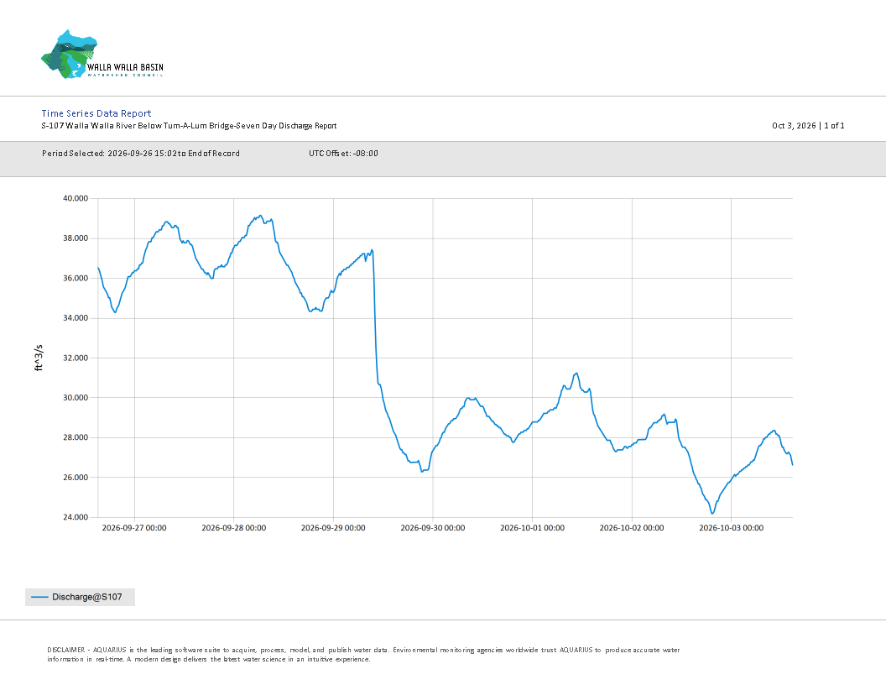Click the AQUARIUS disclaimer paragraph
The height and width of the screenshot is (685, 886).
(363, 655)
